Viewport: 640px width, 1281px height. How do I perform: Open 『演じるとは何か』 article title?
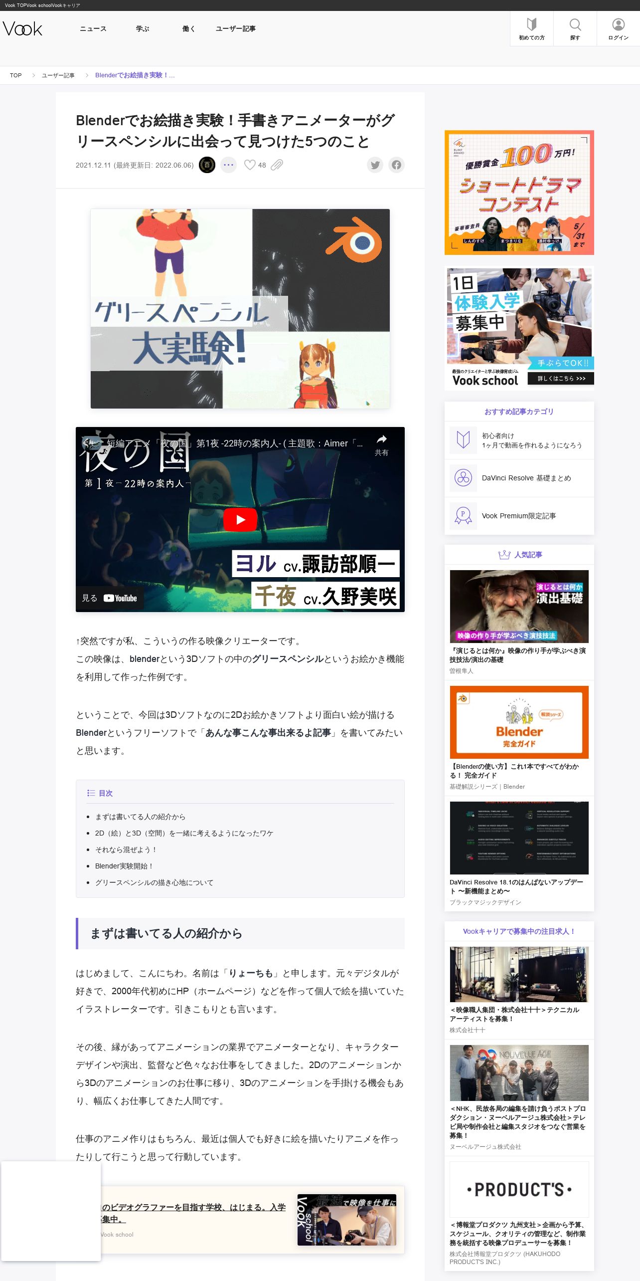coord(518,655)
